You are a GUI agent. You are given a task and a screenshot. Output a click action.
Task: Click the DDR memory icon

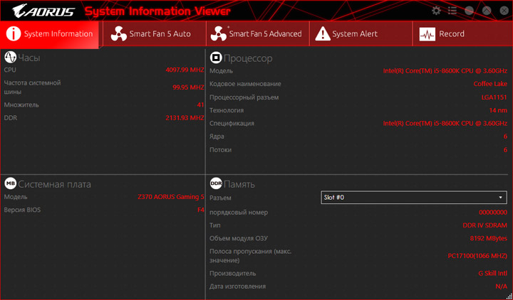tap(216, 183)
